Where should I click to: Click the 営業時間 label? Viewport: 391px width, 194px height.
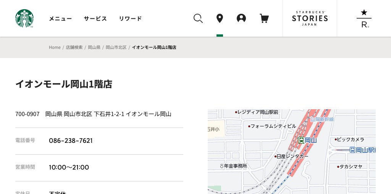tap(25, 167)
